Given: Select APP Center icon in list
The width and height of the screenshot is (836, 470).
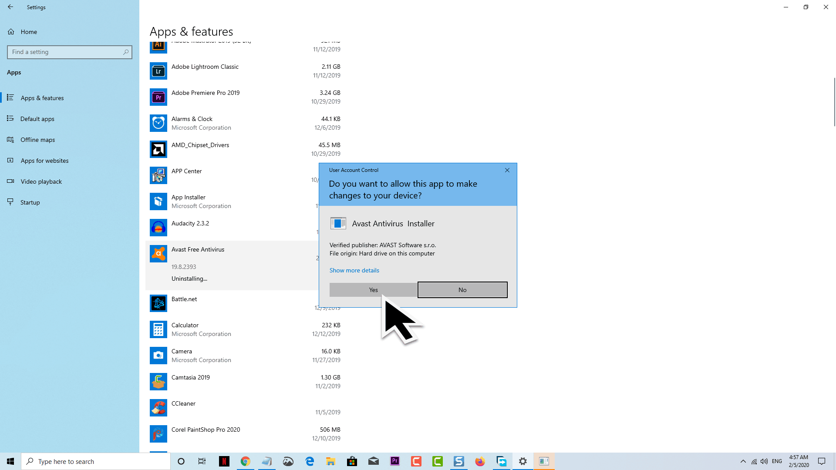Looking at the screenshot, I should pyautogui.click(x=158, y=175).
